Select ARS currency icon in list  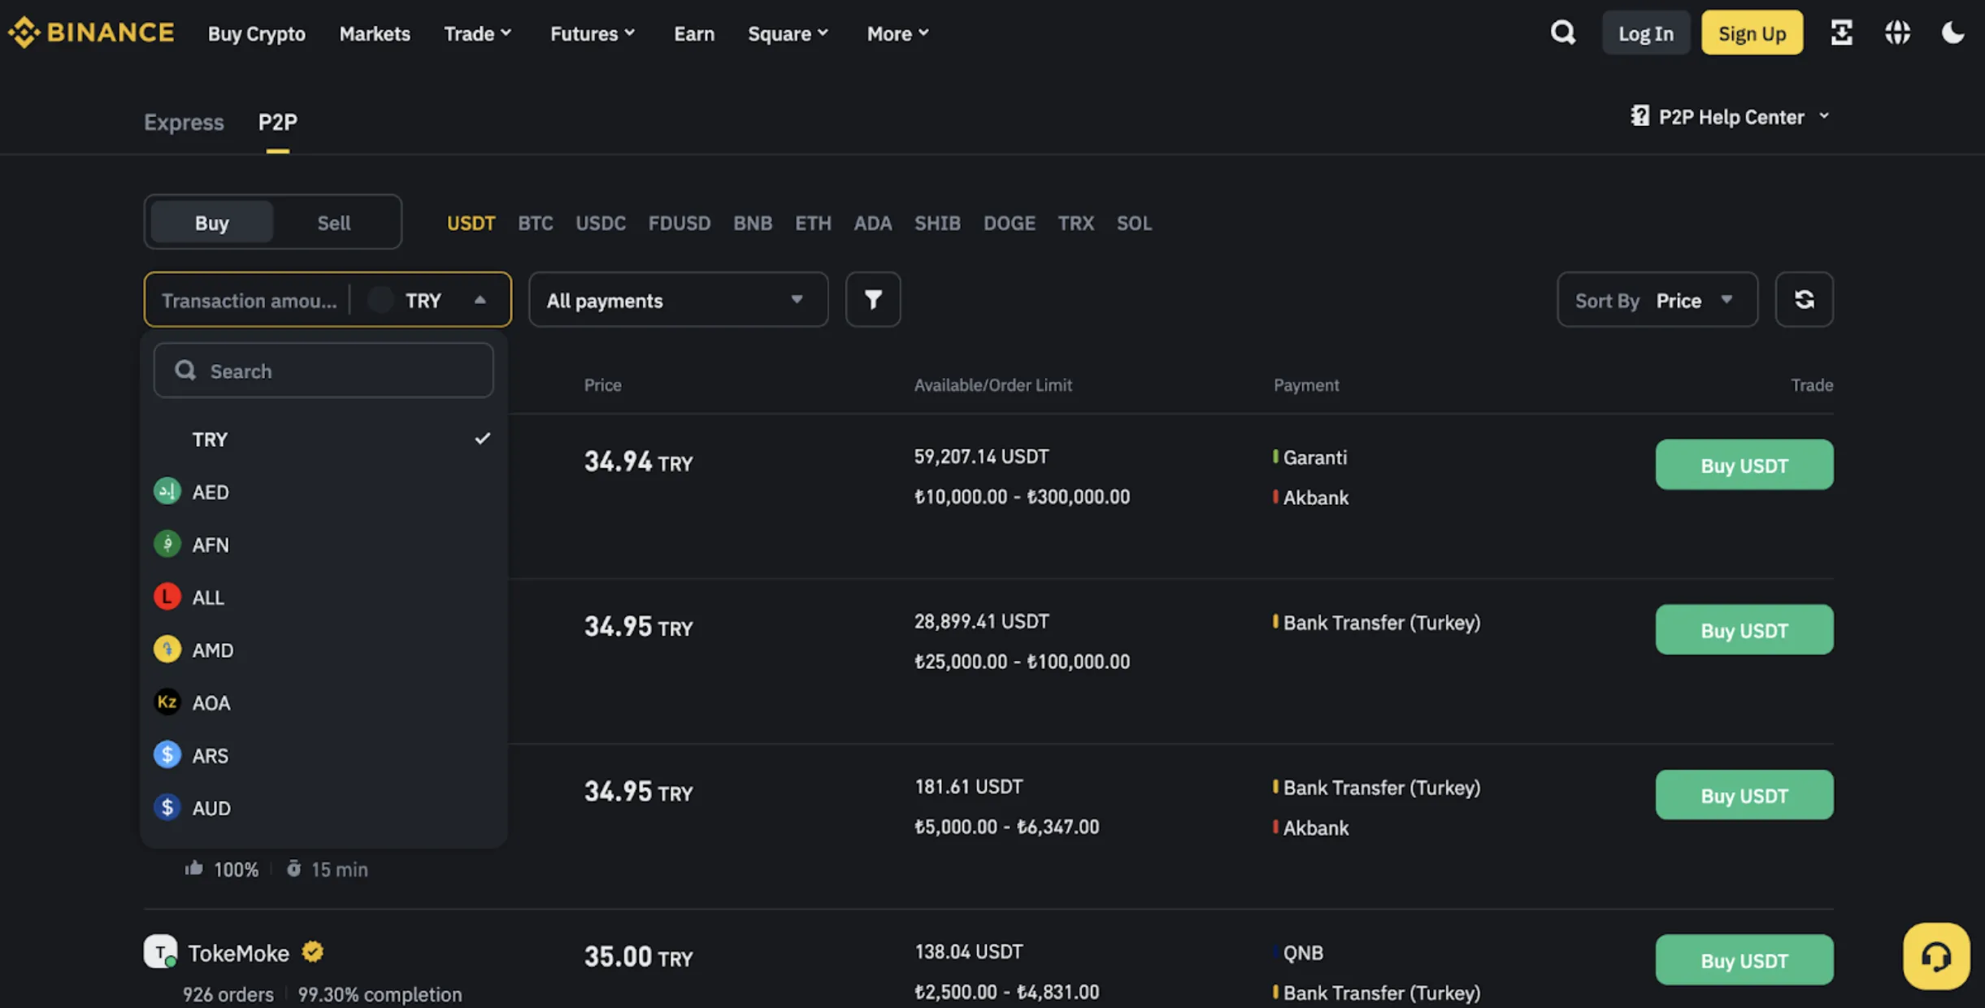click(x=167, y=754)
